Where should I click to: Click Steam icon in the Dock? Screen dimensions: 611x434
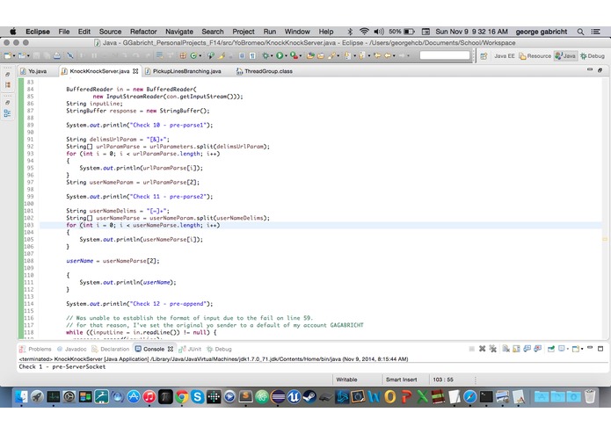[309, 396]
